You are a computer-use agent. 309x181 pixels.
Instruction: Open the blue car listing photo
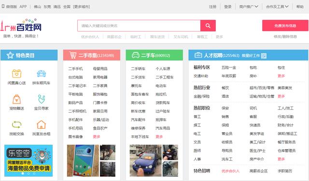coord(146,161)
